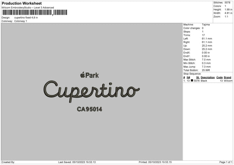Click the 'Stops:' label
The height and width of the screenshot is (165, 234).
(187, 32)
